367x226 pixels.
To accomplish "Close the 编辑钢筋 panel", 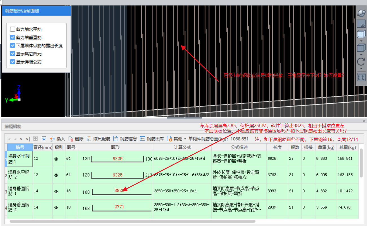I will [364, 121].
